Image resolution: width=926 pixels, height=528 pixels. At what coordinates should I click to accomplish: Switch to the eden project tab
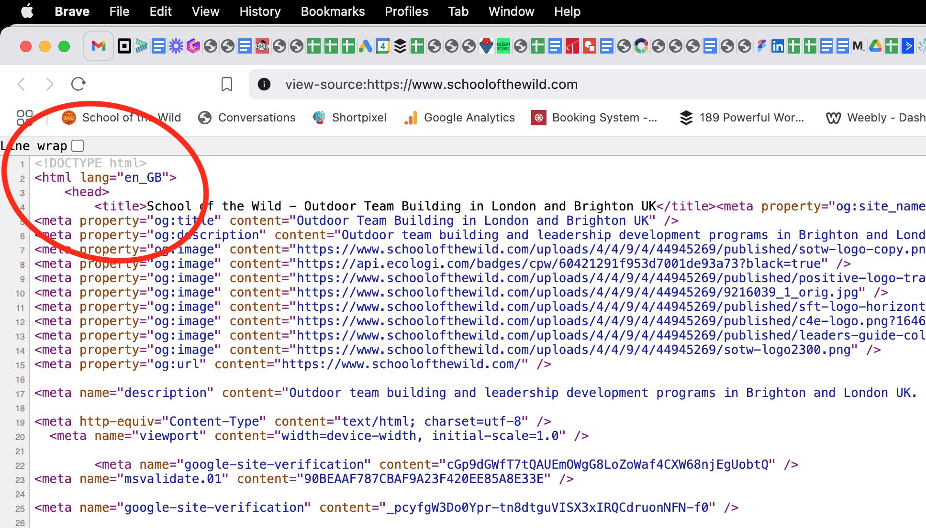(x=503, y=46)
